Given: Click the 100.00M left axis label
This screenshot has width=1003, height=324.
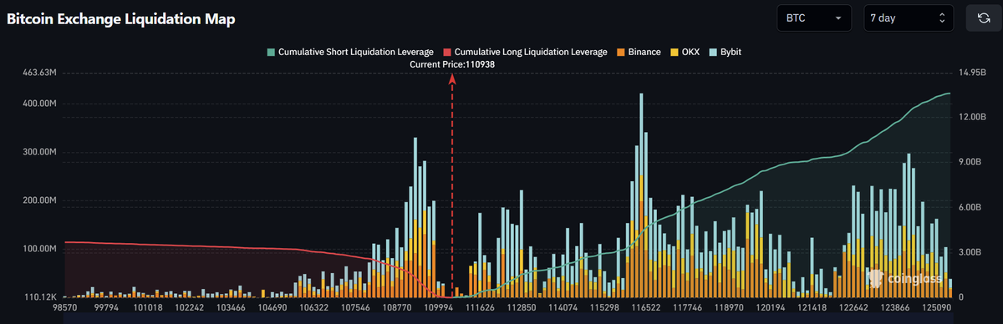Looking at the screenshot, I should (x=39, y=249).
